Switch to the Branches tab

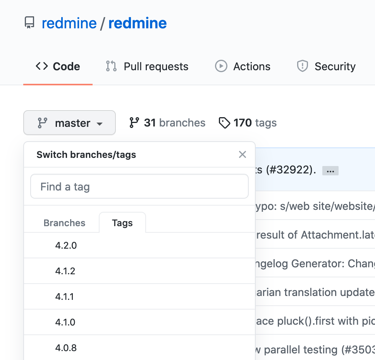coord(64,223)
